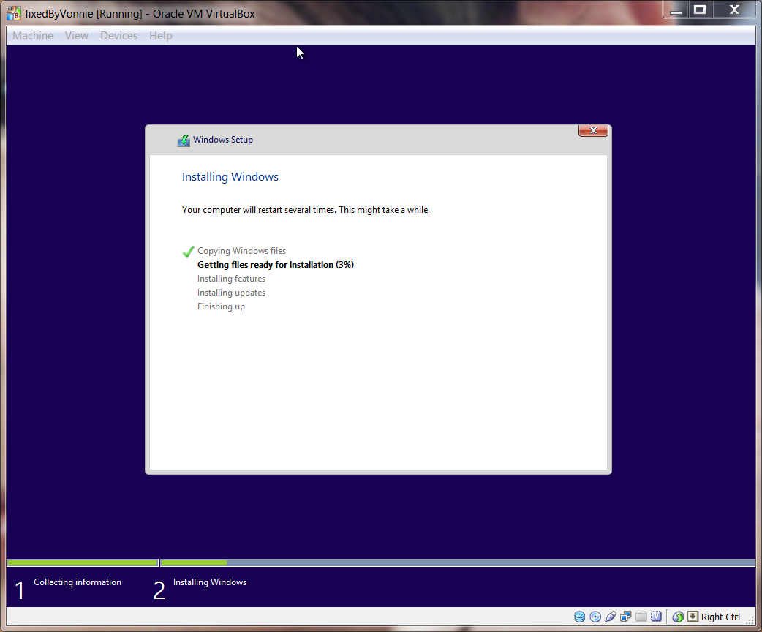The image size is (762, 632).
Task: Click the optical CD/DVD drive status icon
Action: (x=595, y=617)
